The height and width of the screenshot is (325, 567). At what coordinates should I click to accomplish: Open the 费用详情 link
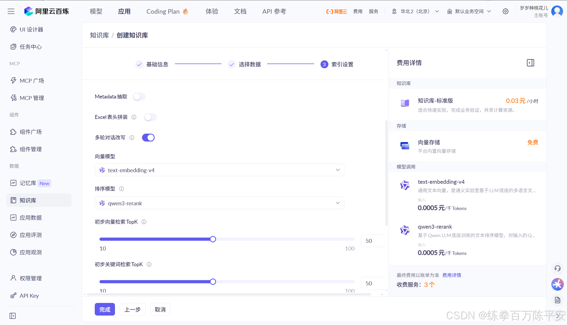click(451, 275)
